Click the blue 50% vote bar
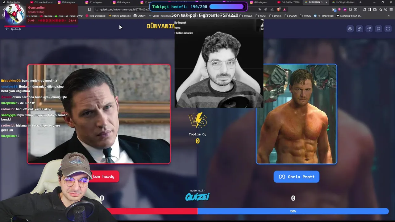This screenshot has height=222, width=395. [293, 211]
